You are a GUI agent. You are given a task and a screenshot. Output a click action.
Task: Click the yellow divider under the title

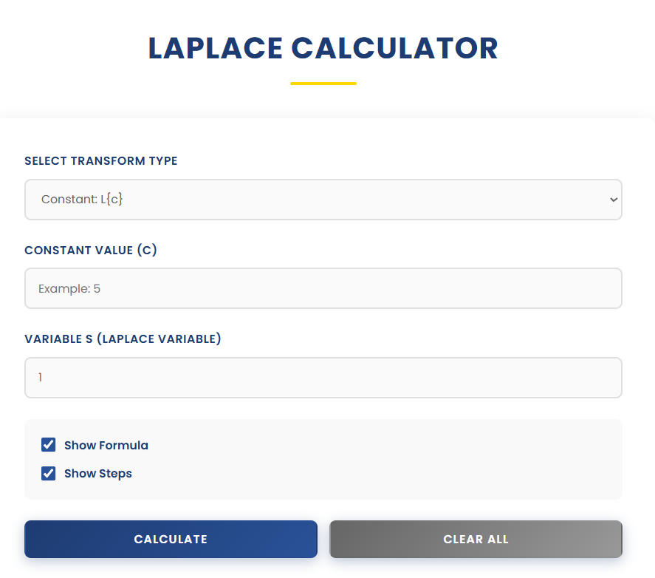(323, 83)
